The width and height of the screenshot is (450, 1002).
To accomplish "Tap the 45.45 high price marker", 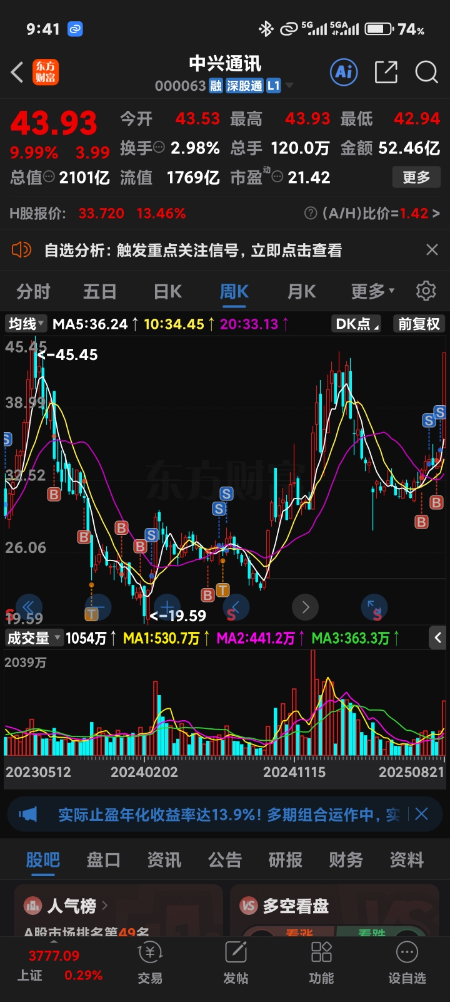I will pos(68,354).
